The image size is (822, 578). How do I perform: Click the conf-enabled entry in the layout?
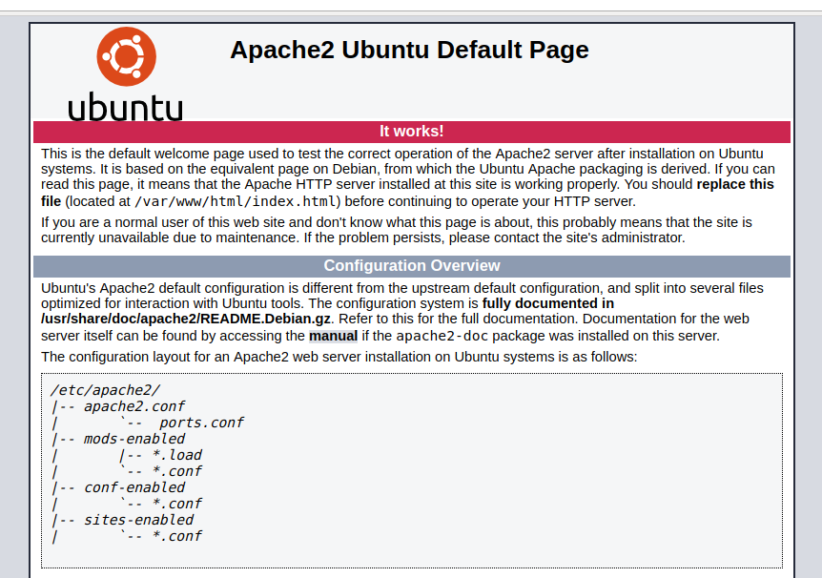pyautogui.click(x=134, y=487)
